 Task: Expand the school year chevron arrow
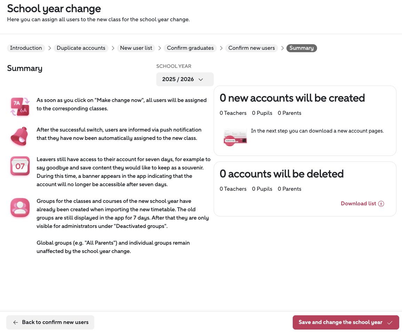click(201, 79)
